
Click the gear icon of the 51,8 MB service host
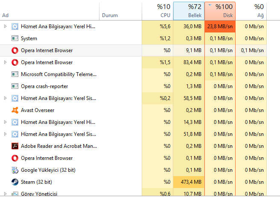tap(15, 134)
